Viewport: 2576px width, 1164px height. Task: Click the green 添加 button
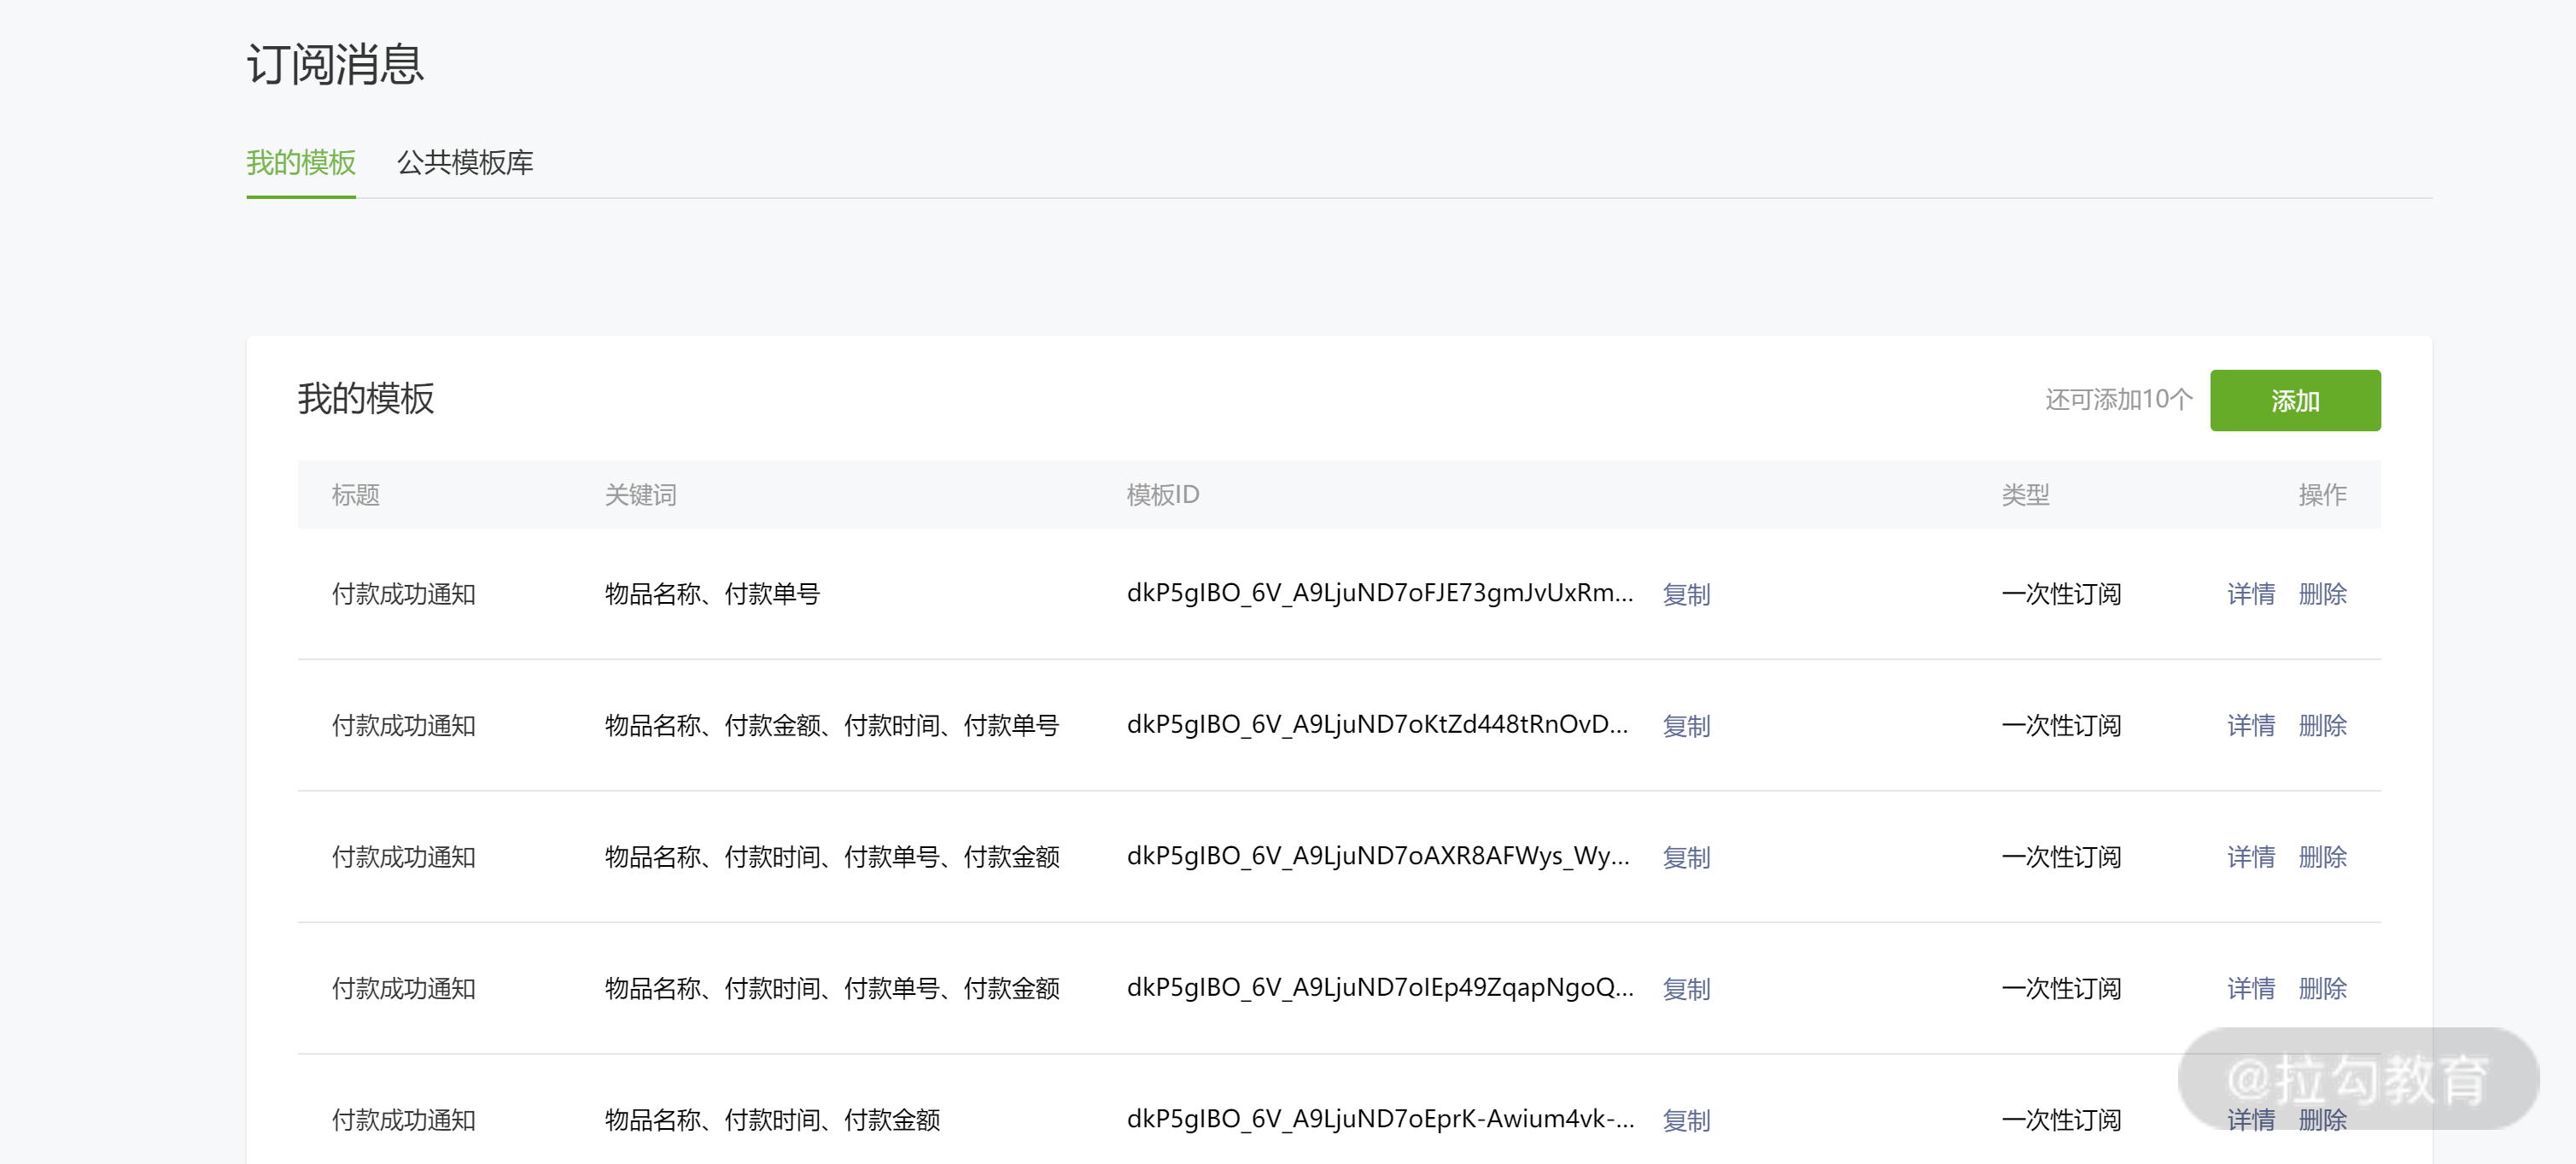pos(2294,401)
